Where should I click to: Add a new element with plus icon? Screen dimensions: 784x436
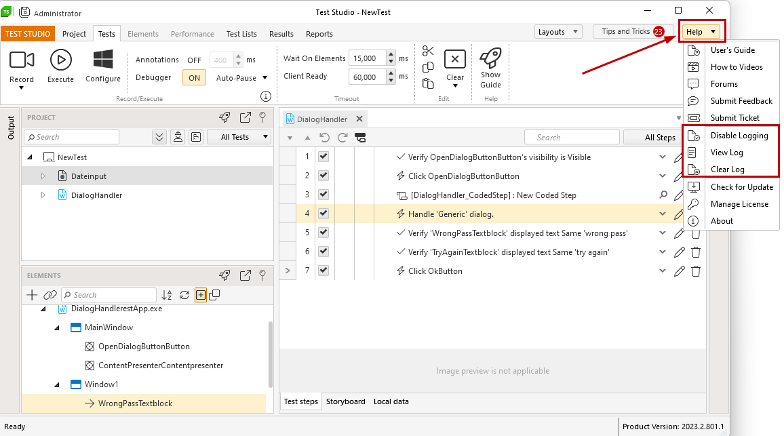[32, 295]
